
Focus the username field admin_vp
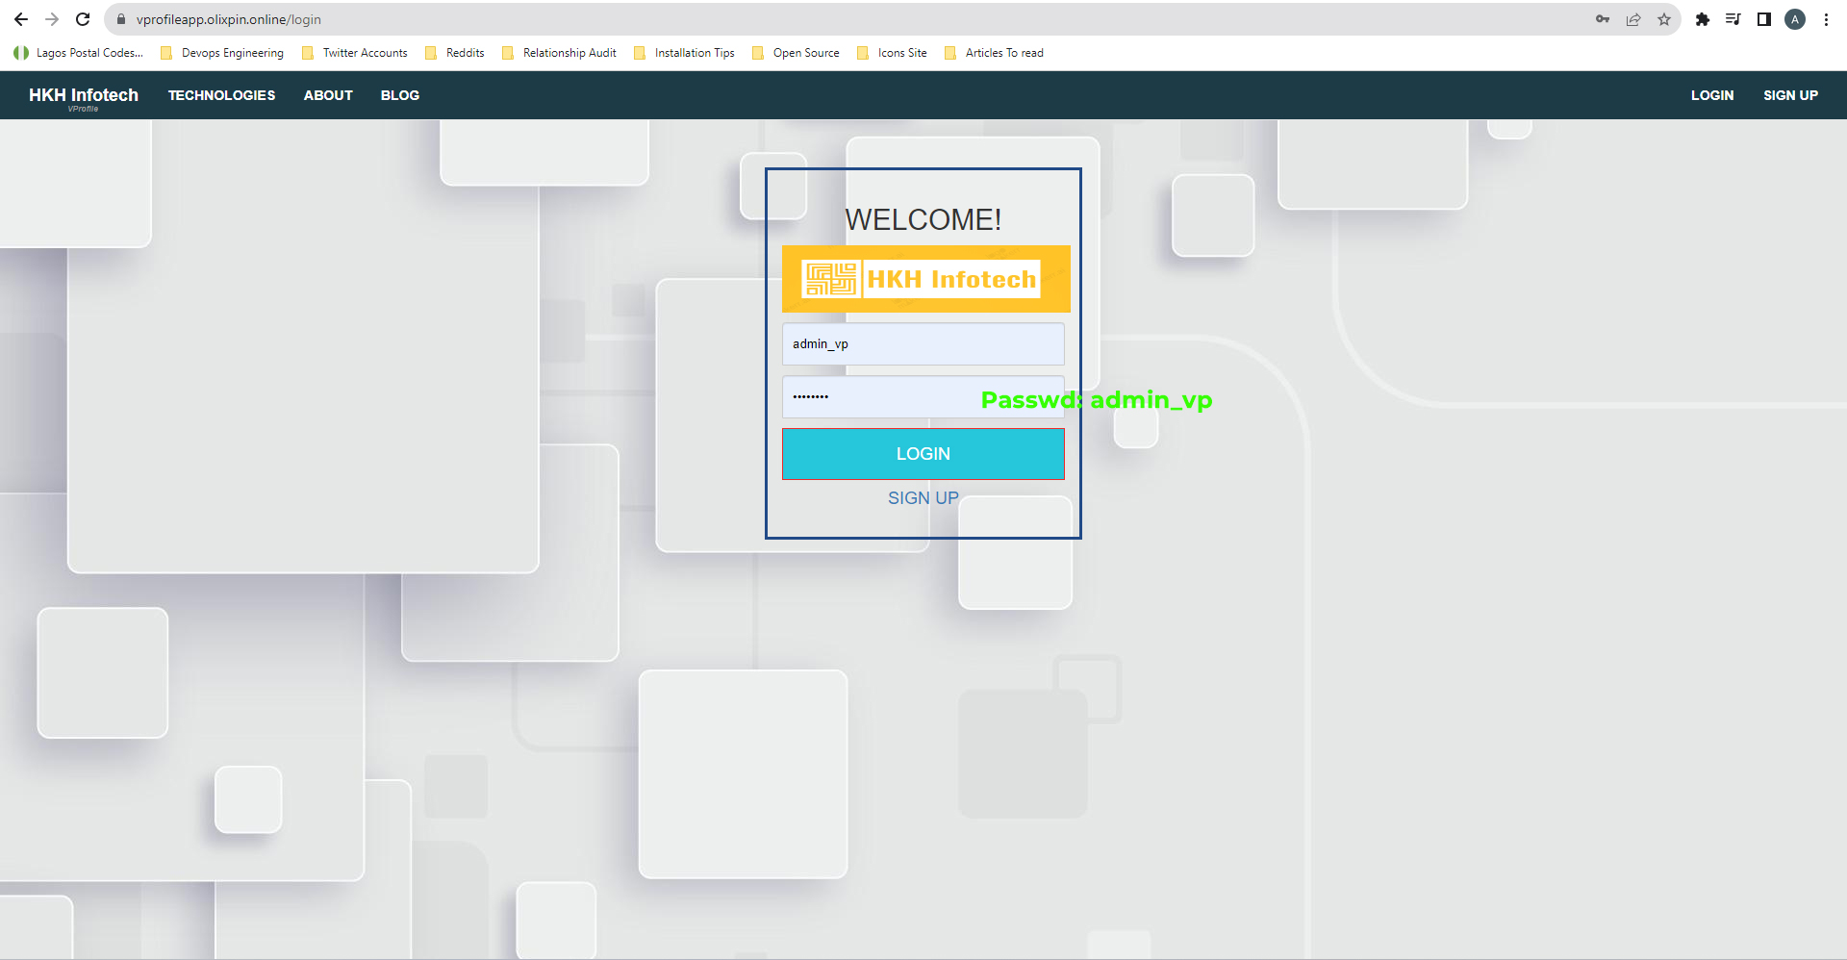point(923,344)
